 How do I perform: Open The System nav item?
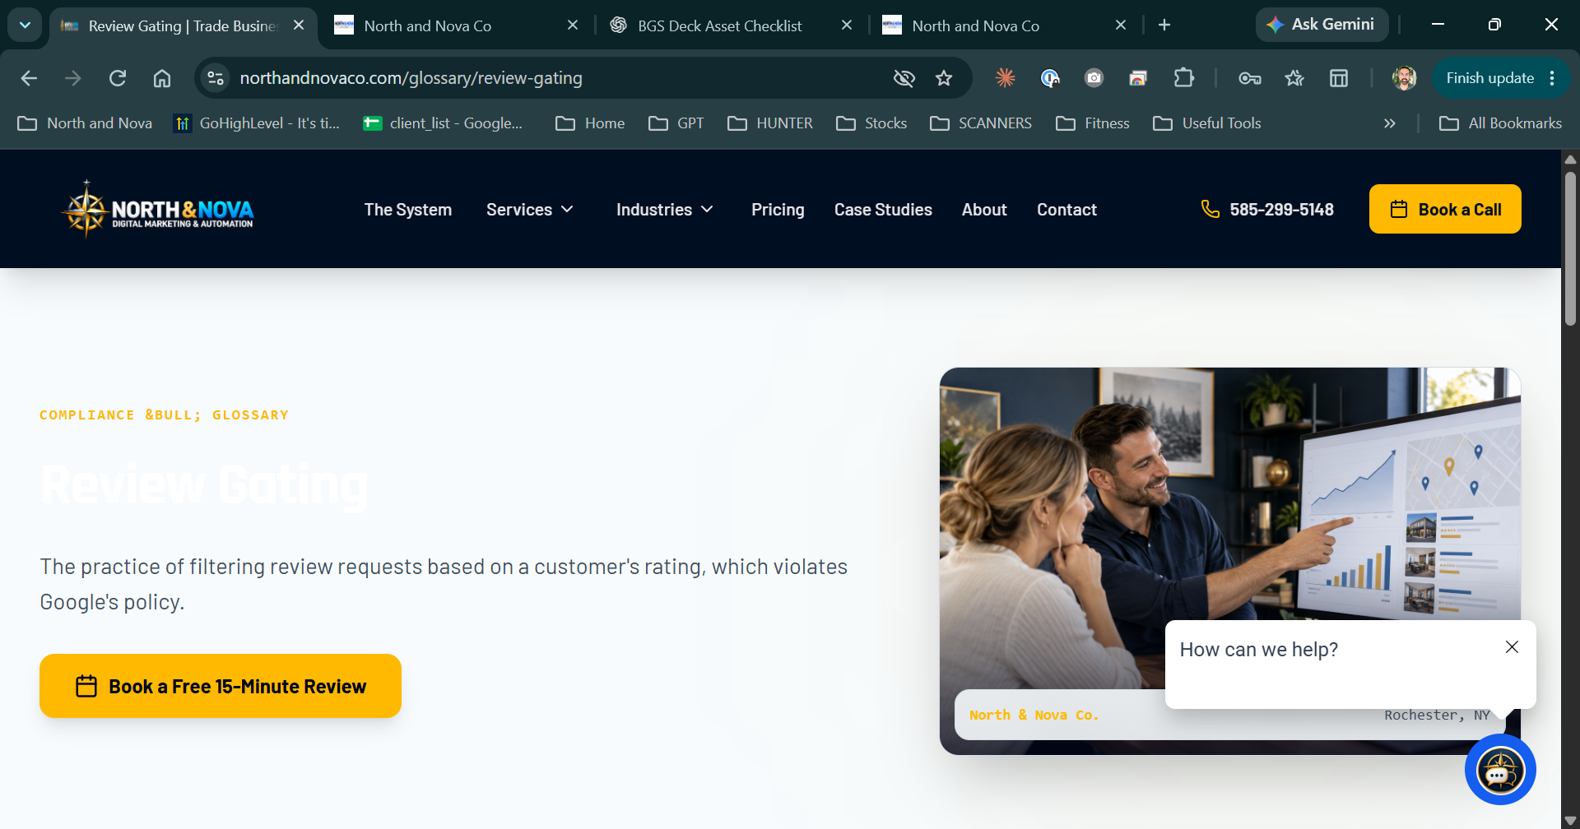click(408, 210)
